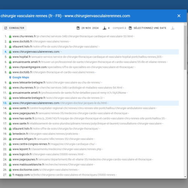Click the Google Maps pin icon

click(x=10, y=77)
